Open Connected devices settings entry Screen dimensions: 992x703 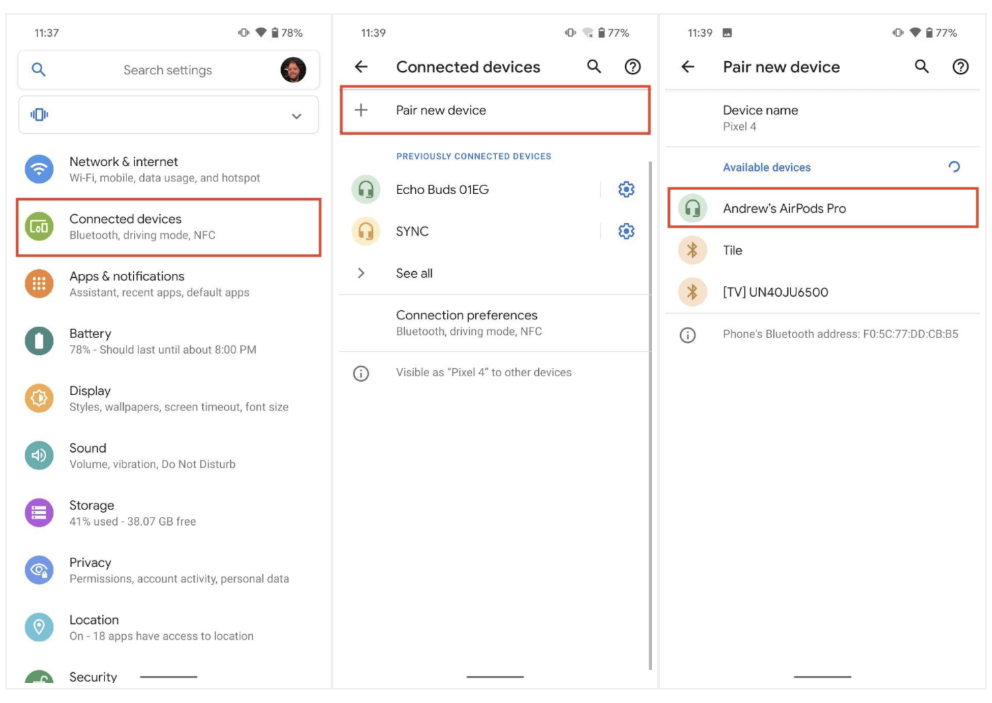tap(169, 227)
